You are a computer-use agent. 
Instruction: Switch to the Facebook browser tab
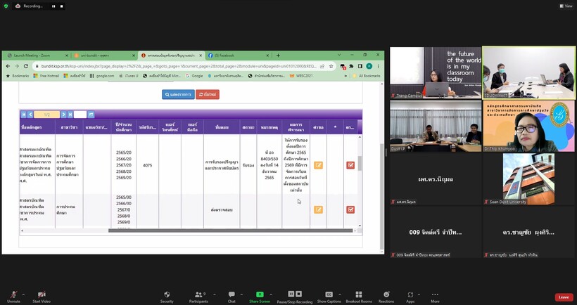pos(238,56)
